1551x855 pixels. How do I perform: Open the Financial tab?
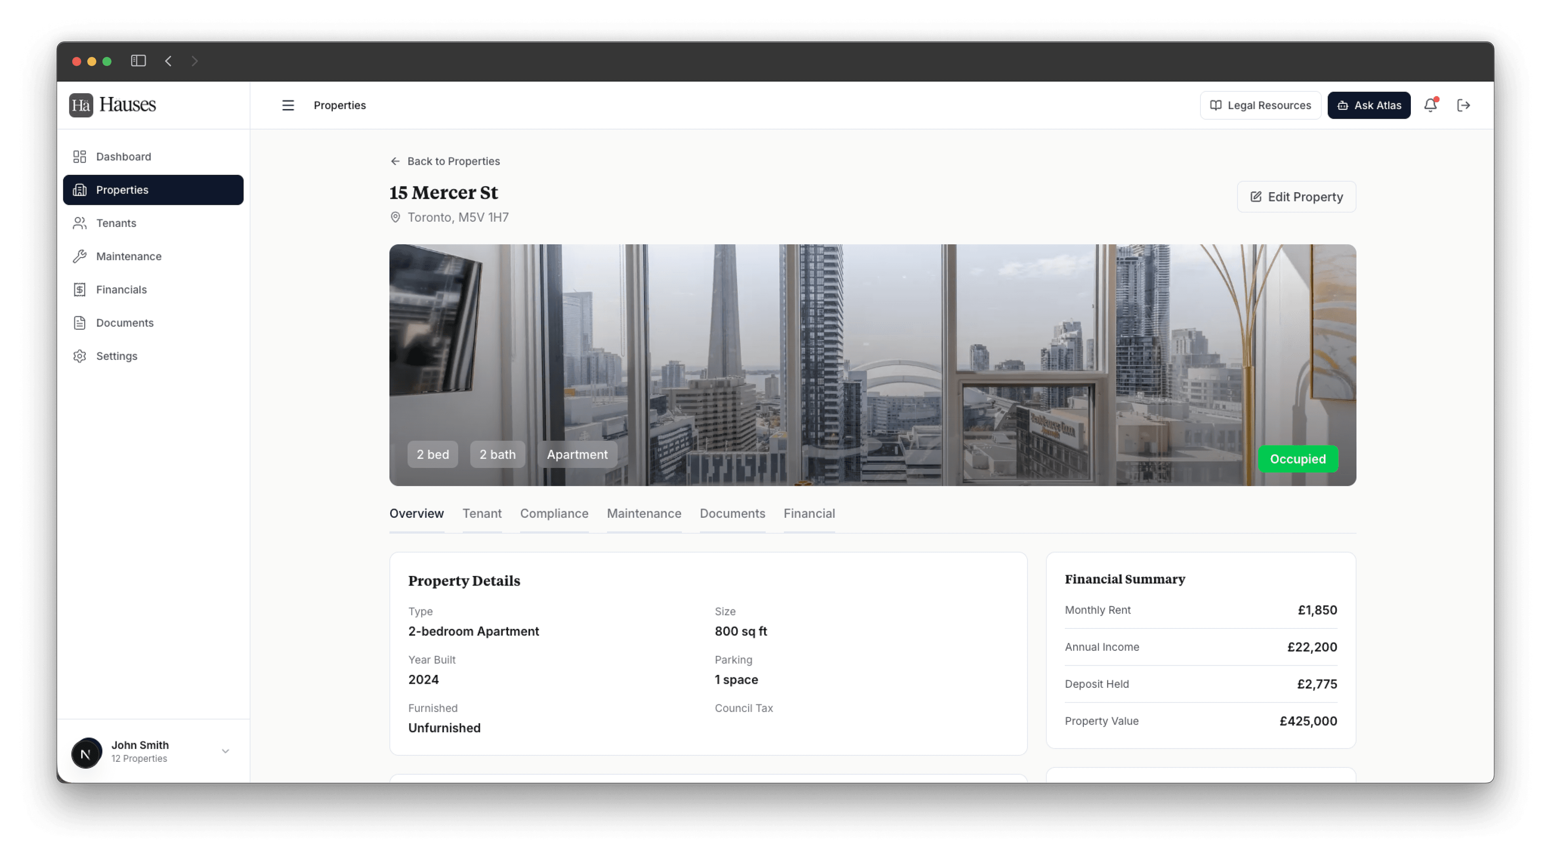point(809,514)
